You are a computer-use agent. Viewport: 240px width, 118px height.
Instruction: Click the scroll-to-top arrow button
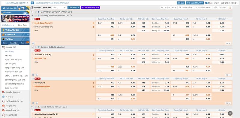(x=230, y=113)
